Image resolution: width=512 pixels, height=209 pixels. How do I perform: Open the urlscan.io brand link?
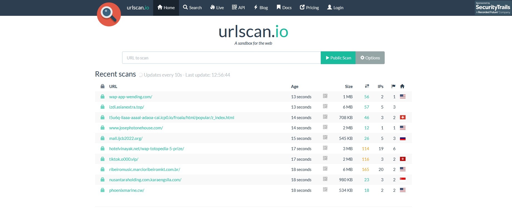(x=138, y=7)
